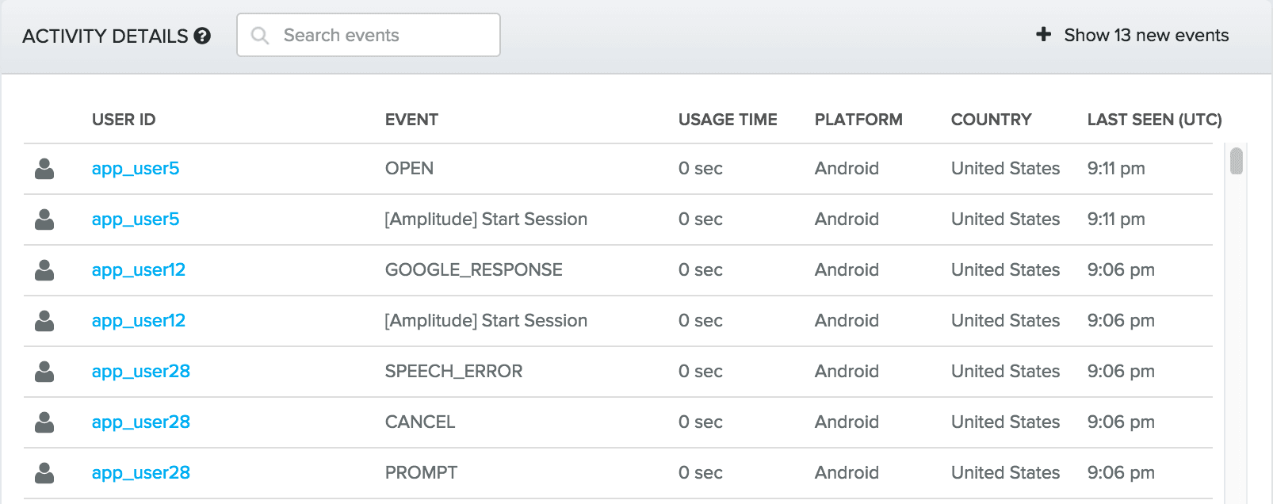1273x504 pixels.
Task: Click user avatar icon in GOOGLE_RESPONSE row
Action: tap(44, 270)
